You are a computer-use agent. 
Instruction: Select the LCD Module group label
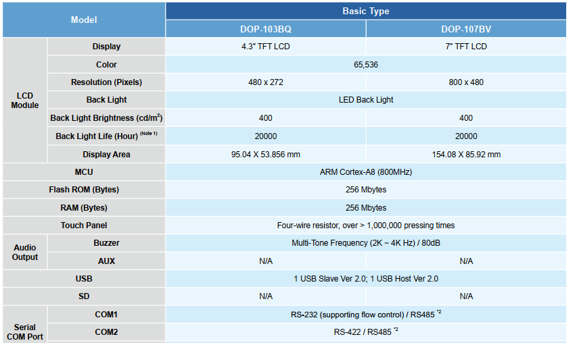pos(25,101)
